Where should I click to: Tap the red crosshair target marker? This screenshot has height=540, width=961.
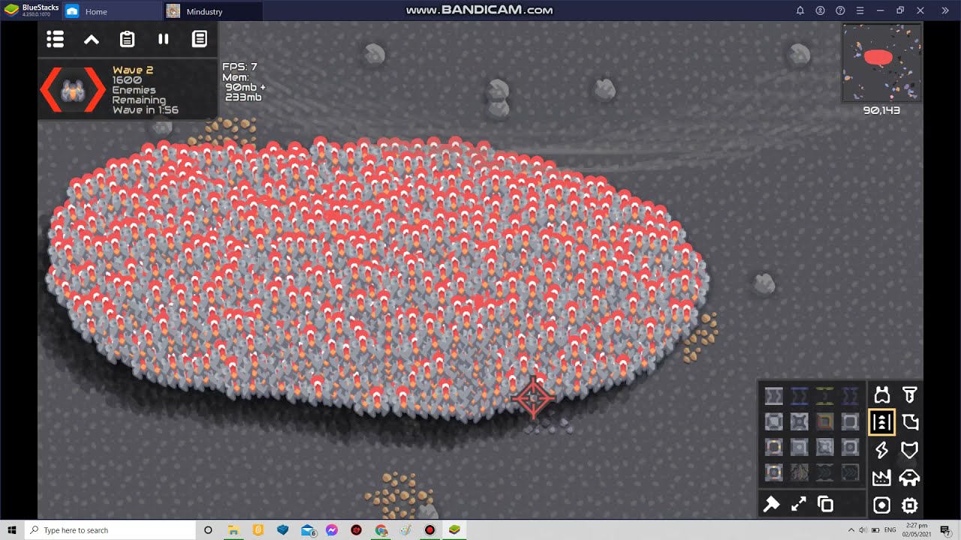(533, 398)
